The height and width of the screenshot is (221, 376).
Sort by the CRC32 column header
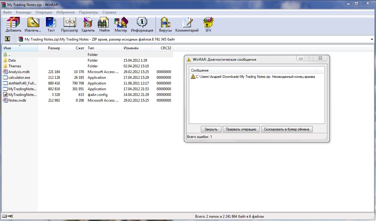pyautogui.click(x=162, y=48)
